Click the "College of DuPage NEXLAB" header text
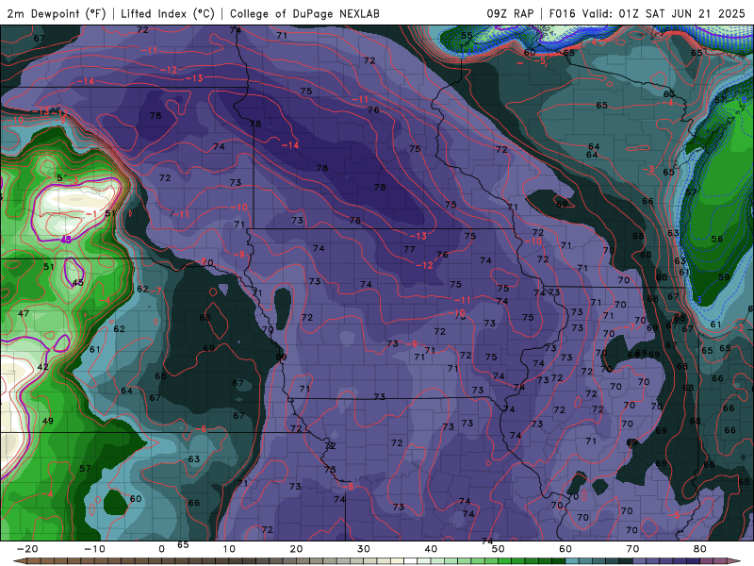754x566 pixels. [304, 13]
